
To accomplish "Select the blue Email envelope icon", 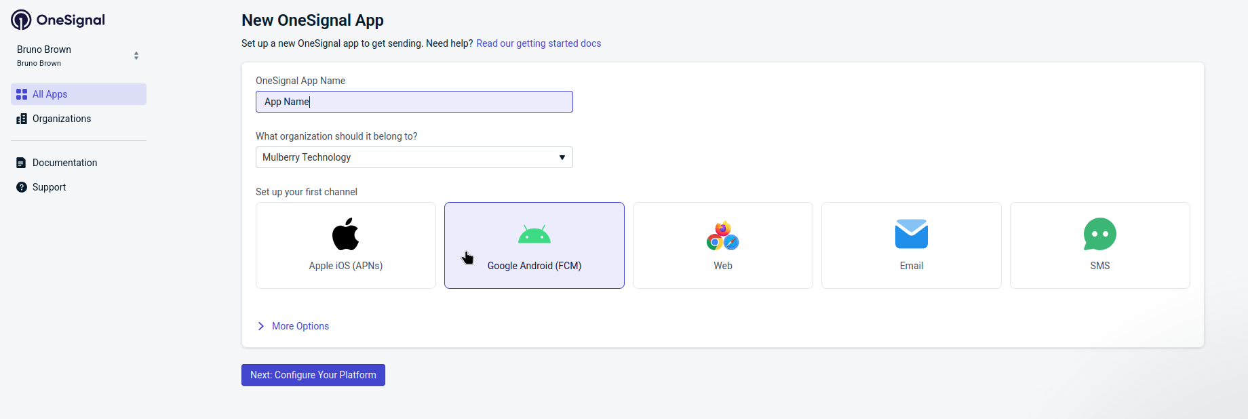I will click(x=912, y=234).
